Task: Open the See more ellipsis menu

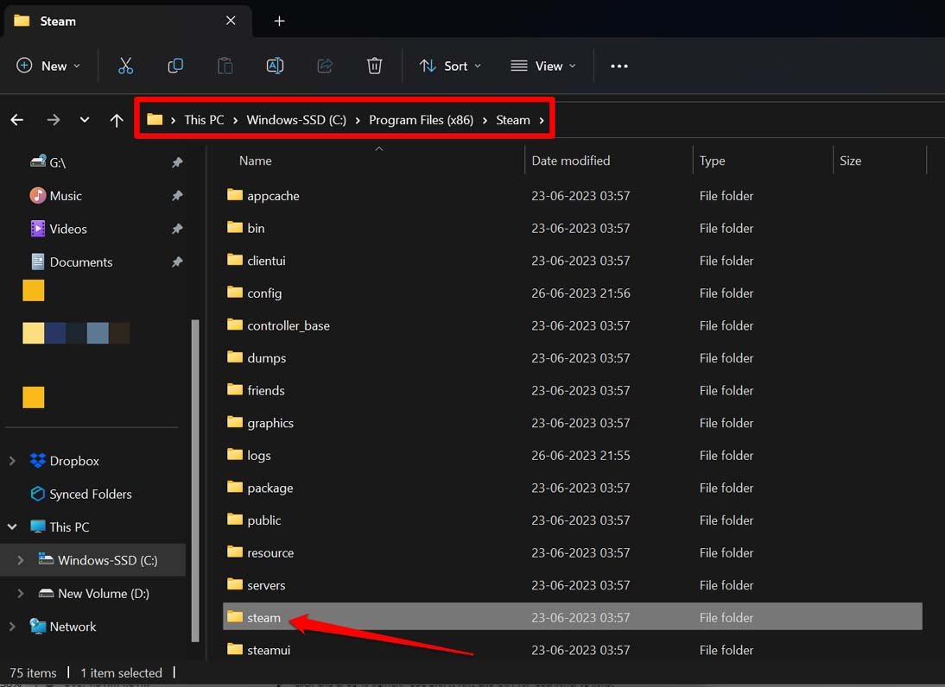Action: click(619, 66)
